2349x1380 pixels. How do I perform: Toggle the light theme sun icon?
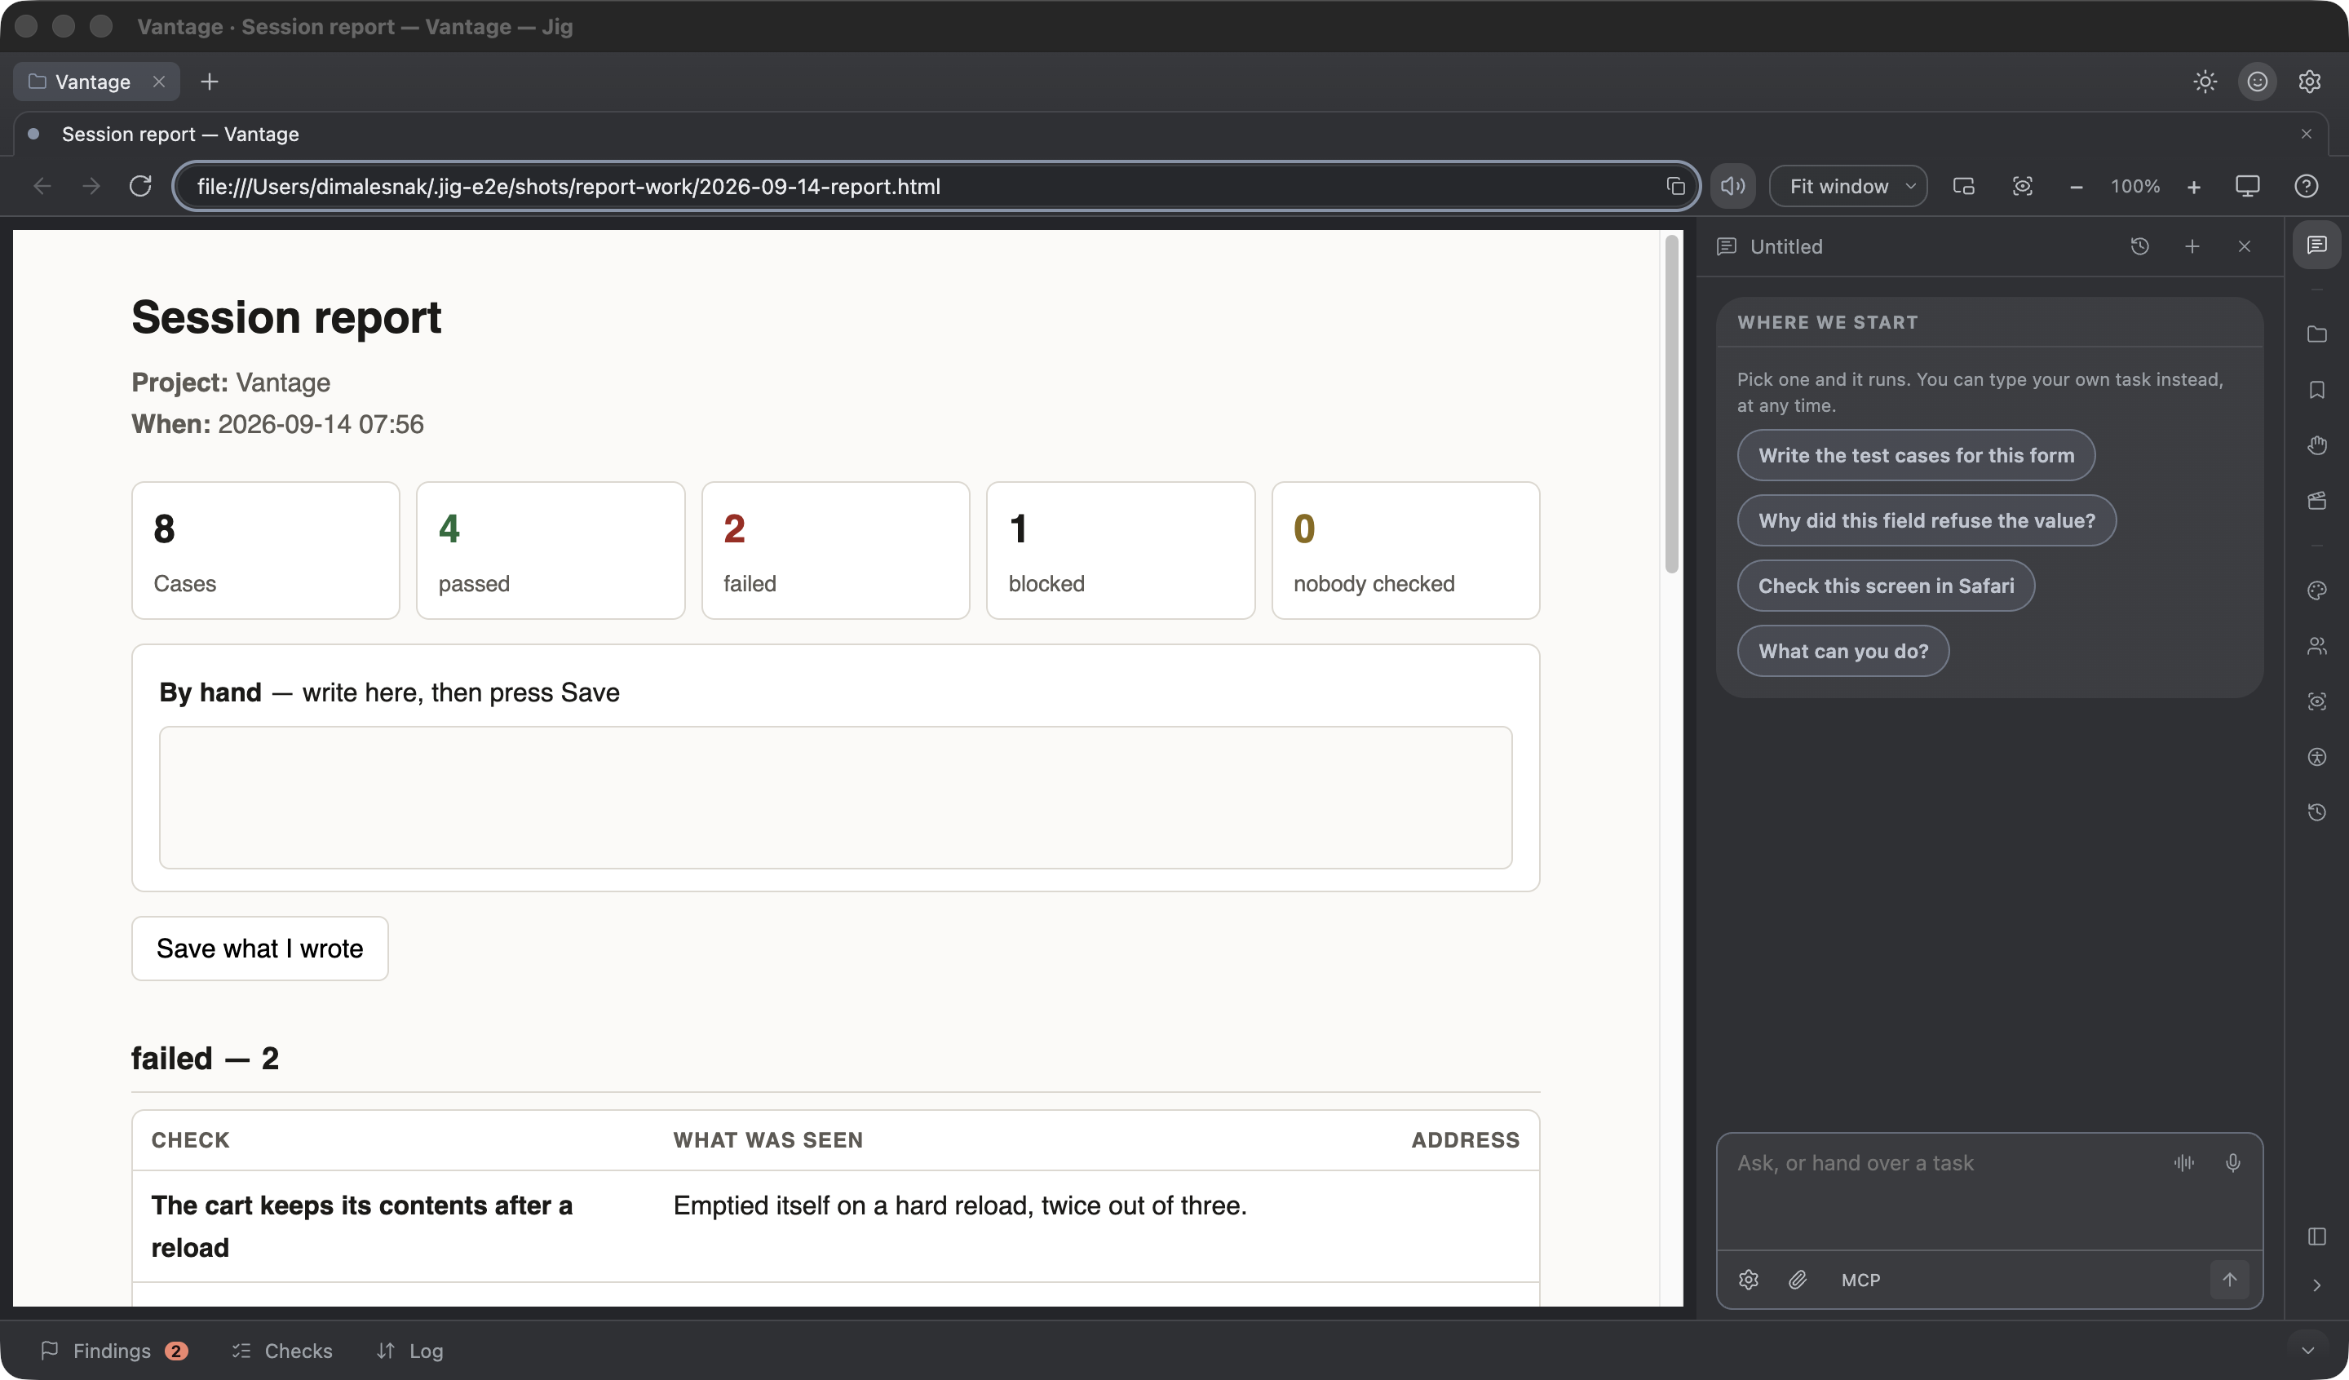[2205, 82]
